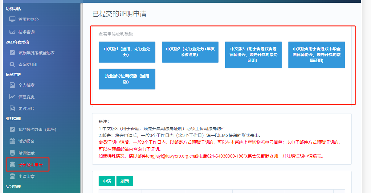Screen dimensions: 371x193
Task: Click the database icon beside 申请印章
Action: pyautogui.click(x=12, y=176)
